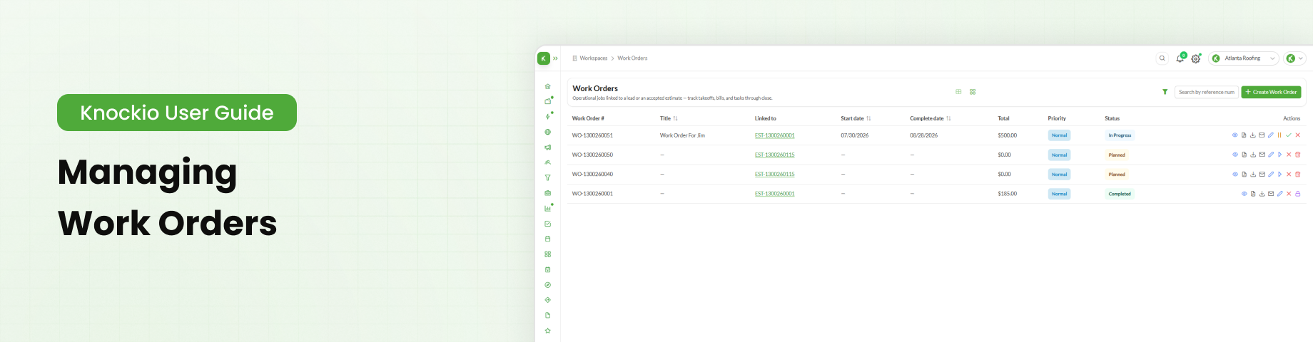Viewport: 1313px width, 342px height.
Task: Sort by the Complete date column
Action: click(x=931, y=118)
